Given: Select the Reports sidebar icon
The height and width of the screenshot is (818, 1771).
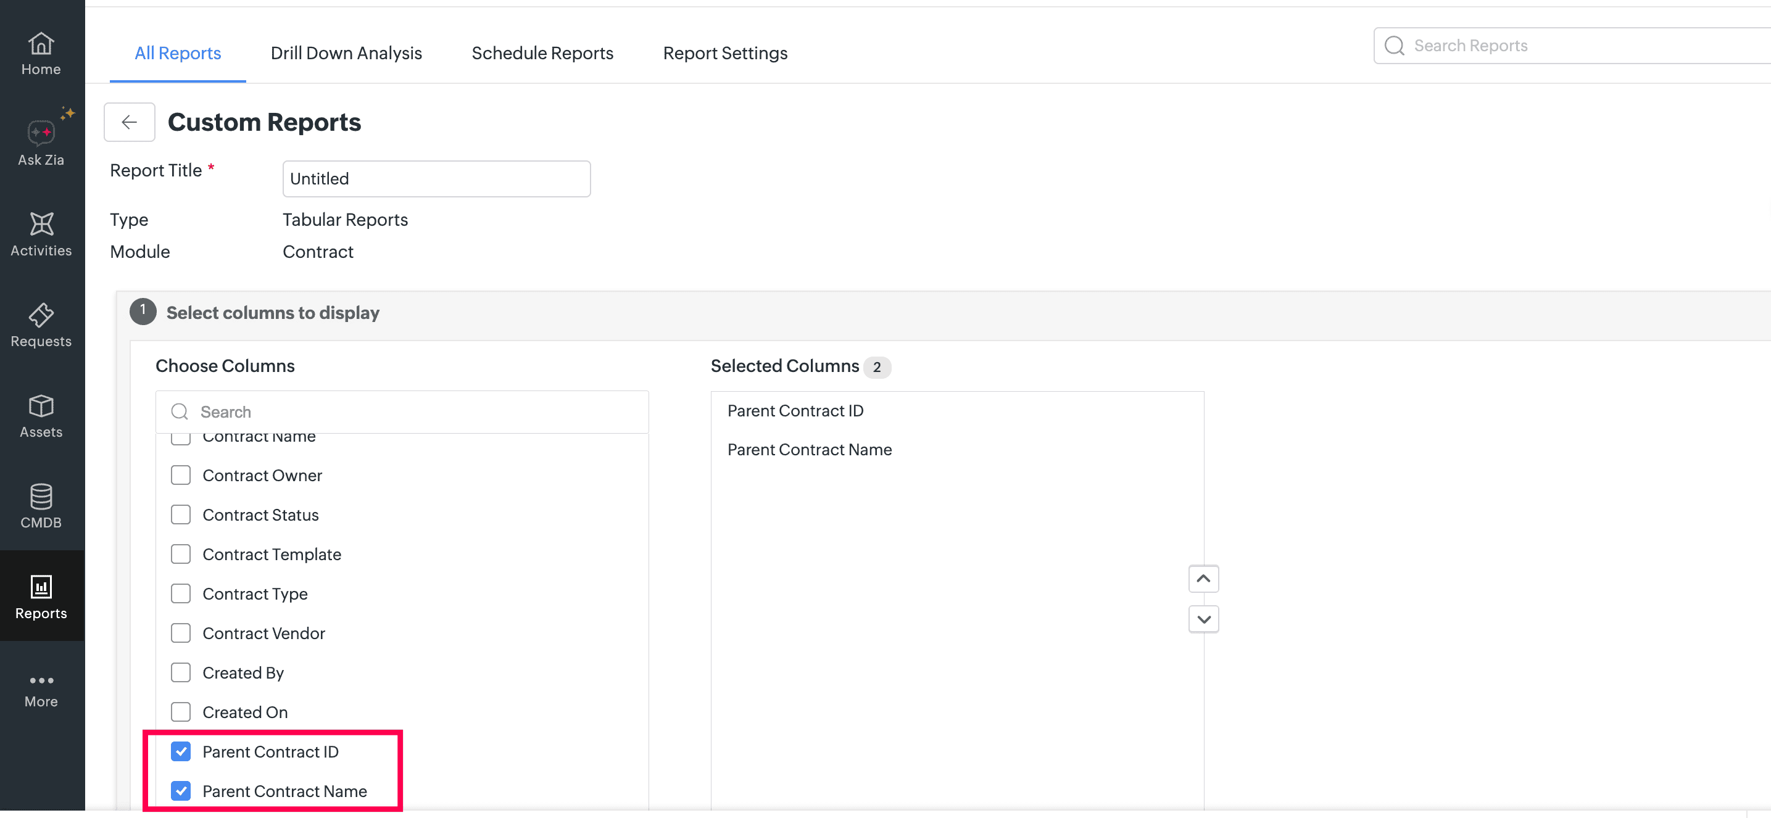Looking at the screenshot, I should [x=41, y=587].
